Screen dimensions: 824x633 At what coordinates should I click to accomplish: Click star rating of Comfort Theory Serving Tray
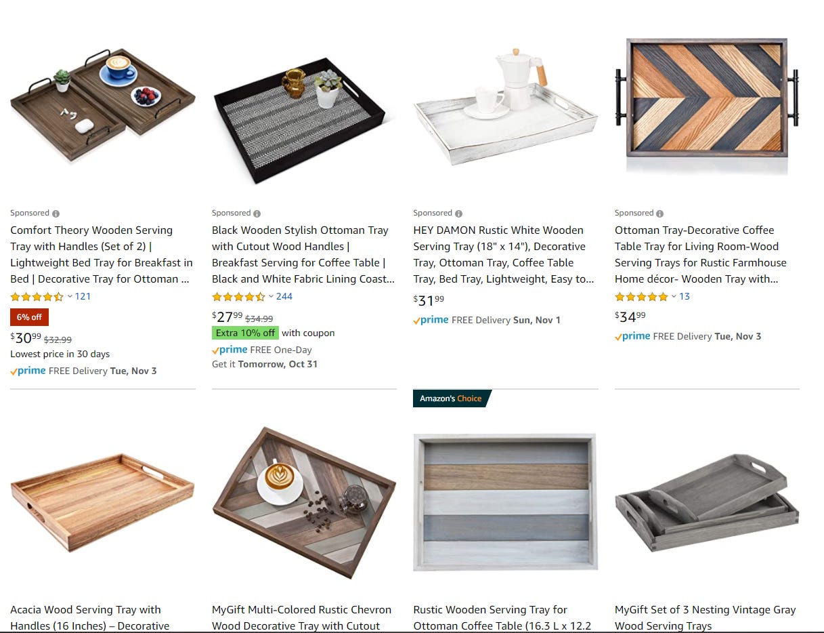[x=37, y=297]
